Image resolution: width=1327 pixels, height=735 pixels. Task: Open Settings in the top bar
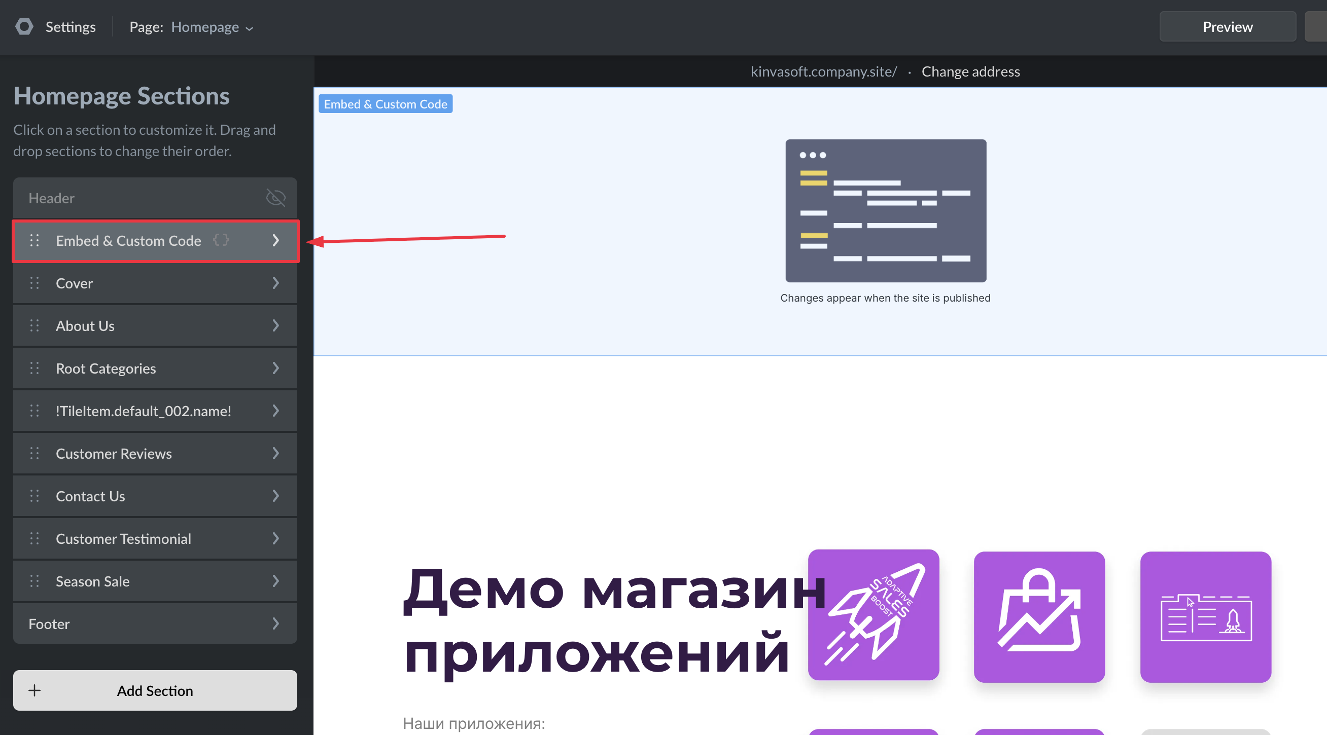click(71, 27)
